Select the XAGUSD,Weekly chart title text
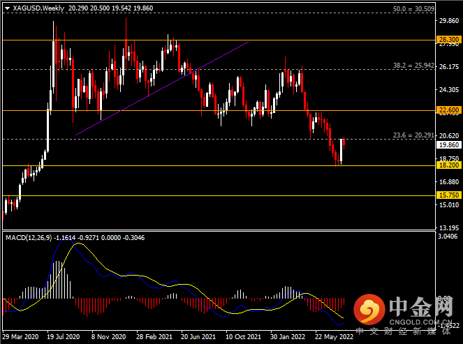This screenshot has width=463, height=344. click(x=38, y=8)
